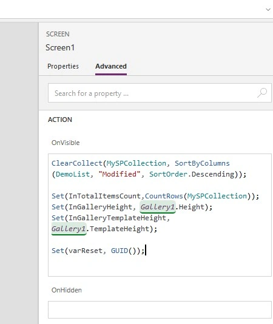Click InTotalItemsCount variable name
The height and width of the screenshot is (324, 273).
(x=104, y=196)
